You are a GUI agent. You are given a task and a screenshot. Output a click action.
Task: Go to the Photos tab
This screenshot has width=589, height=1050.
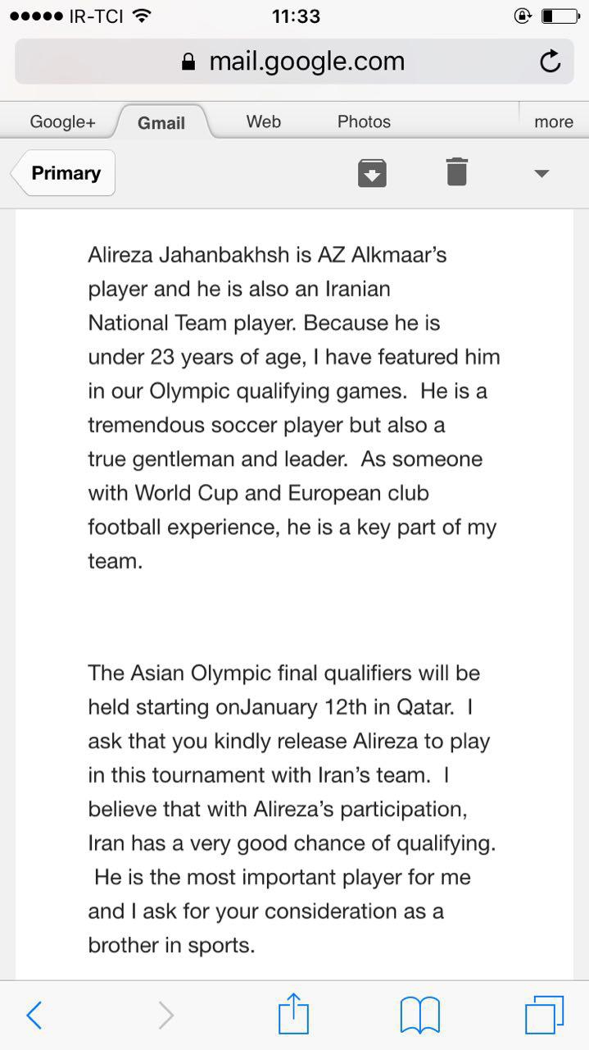[x=364, y=121]
